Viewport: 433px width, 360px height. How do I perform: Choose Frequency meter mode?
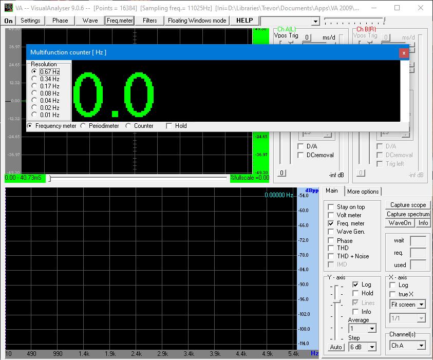pyautogui.click(x=30, y=126)
